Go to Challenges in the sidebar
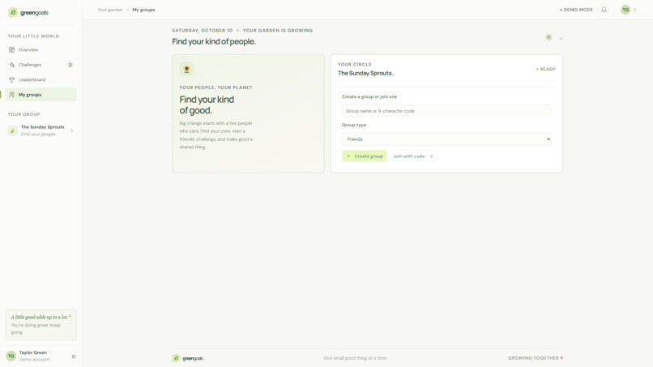Screen dimensions: 653x367 pos(41,65)
